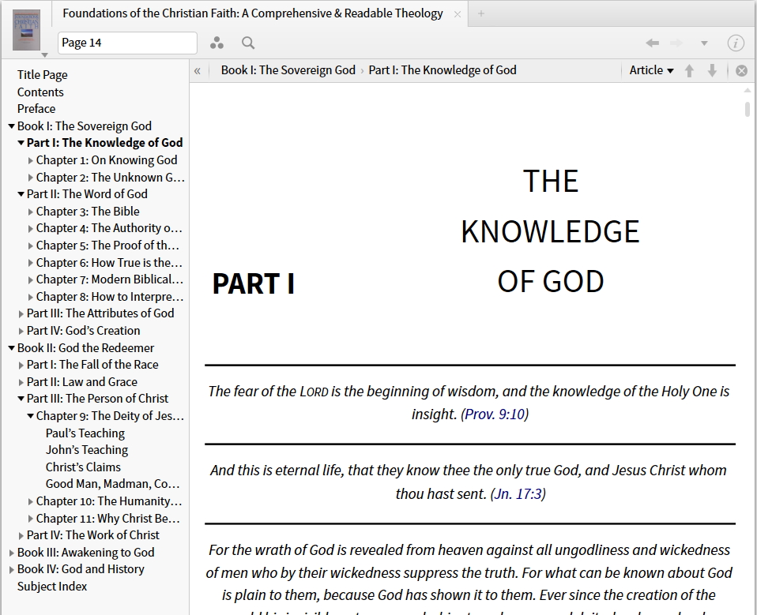Open a new tab with plus button

(480, 13)
